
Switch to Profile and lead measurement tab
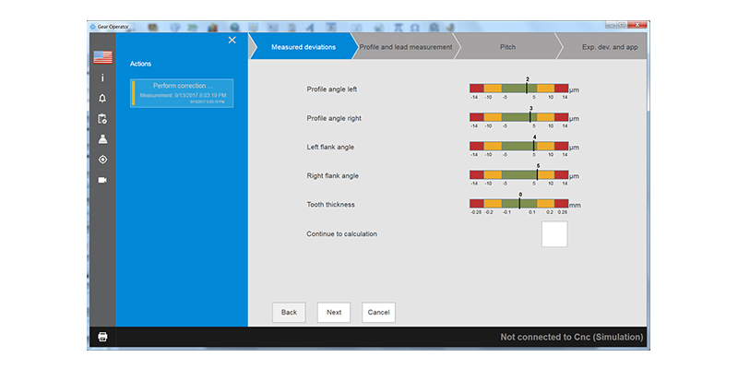(x=406, y=47)
